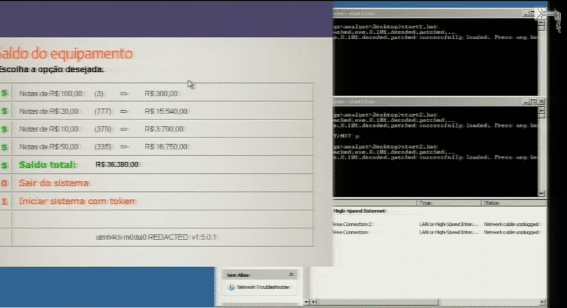Click the dollar icon beside Notas de R$ 20,00
The width and height of the screenshot is (567, 308).
5,112
